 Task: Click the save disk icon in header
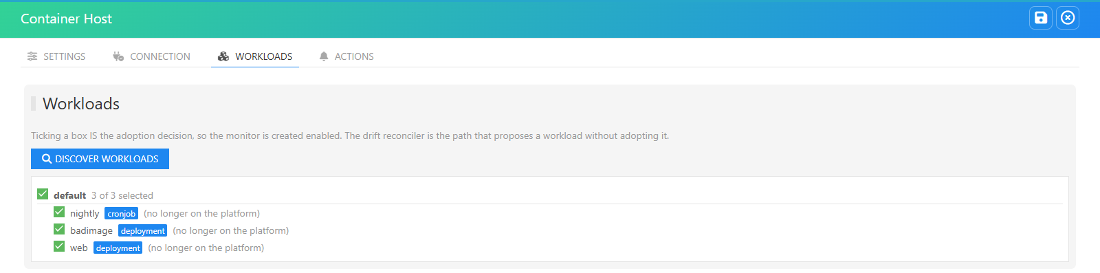click(1041, 18)
